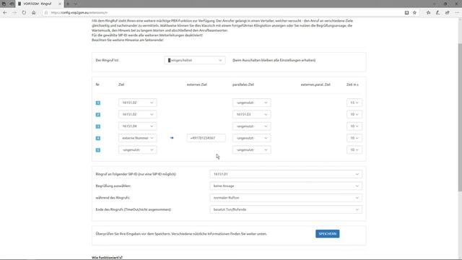Open row 2 Ziel dropdown

click(x=138, y=114)
